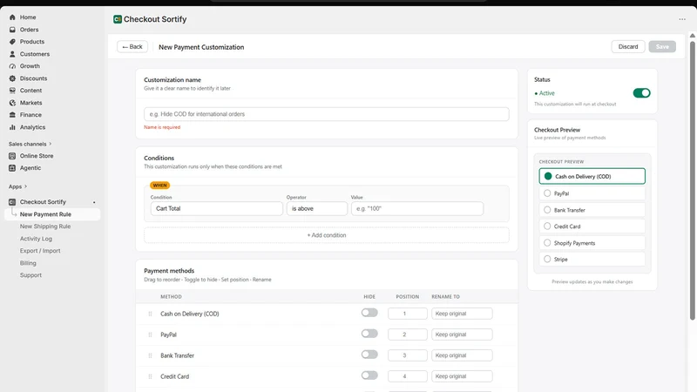Grab drag handle for Cash on Delivery row
697x392 pixels.
click(150, 314)
